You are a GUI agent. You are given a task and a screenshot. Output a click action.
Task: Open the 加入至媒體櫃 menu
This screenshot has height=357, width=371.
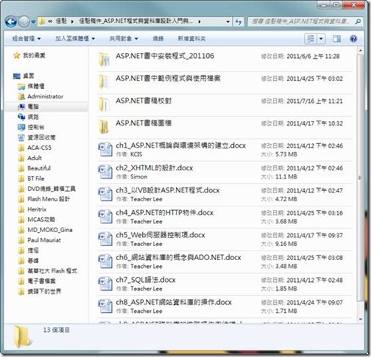coord(75,38)
